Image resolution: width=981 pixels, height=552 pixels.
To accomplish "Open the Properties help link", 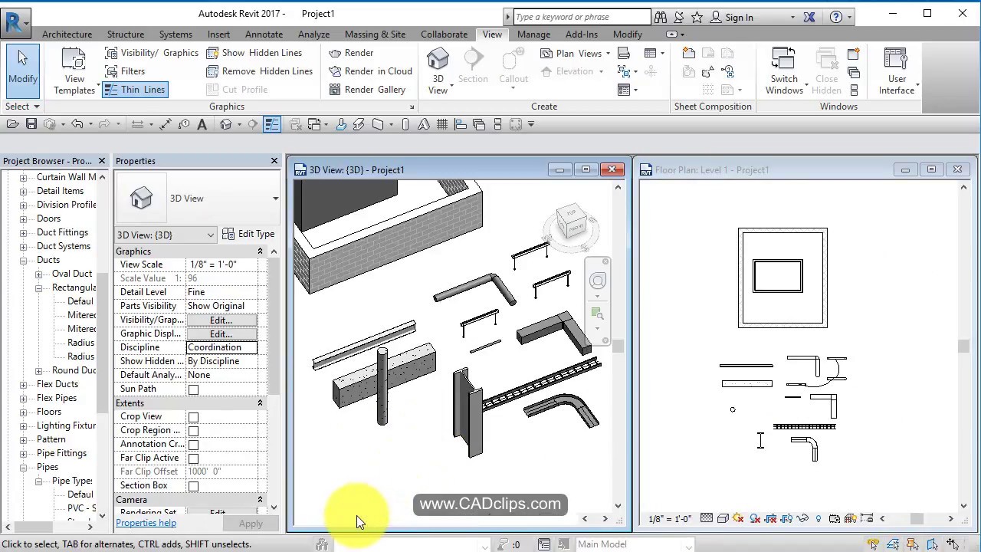I will (x=146, y=523).
